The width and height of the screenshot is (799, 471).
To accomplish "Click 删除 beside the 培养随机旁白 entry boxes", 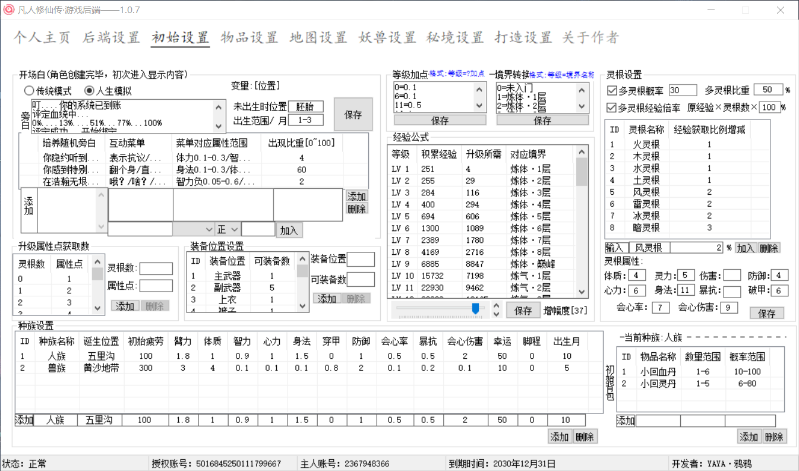I will [356, 208].
